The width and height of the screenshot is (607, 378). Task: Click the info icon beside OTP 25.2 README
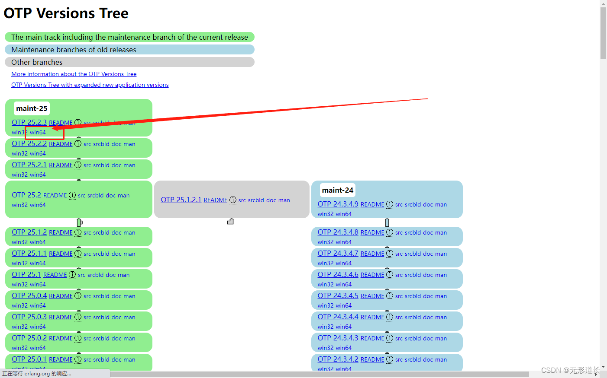[x=72, y=195]
